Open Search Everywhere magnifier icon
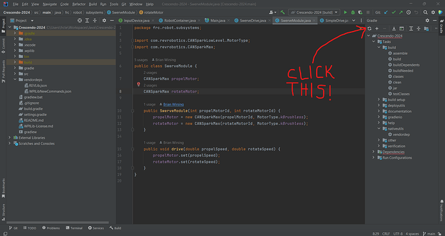Image resolution: width=445 pixels, height=236 pixels. click(x=426, y=12)
